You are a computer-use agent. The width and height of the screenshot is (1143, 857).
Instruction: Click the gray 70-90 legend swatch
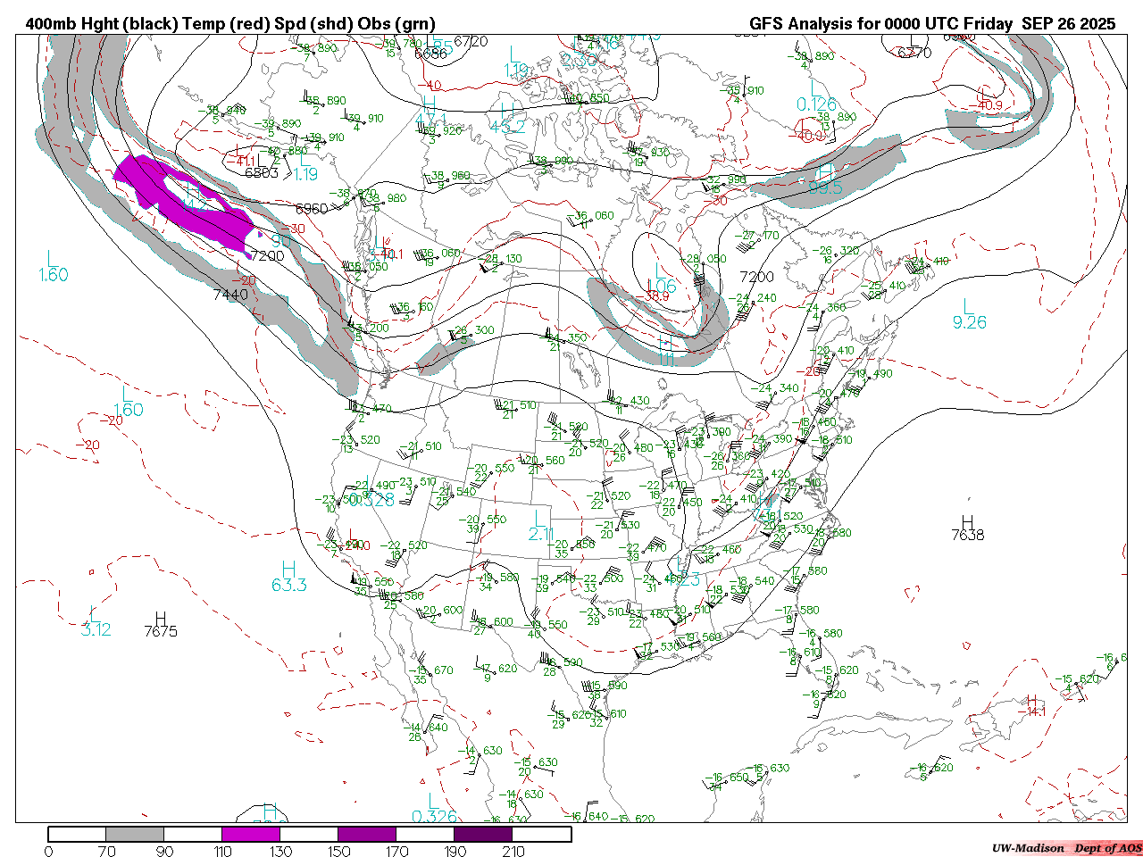pos(135,834)
